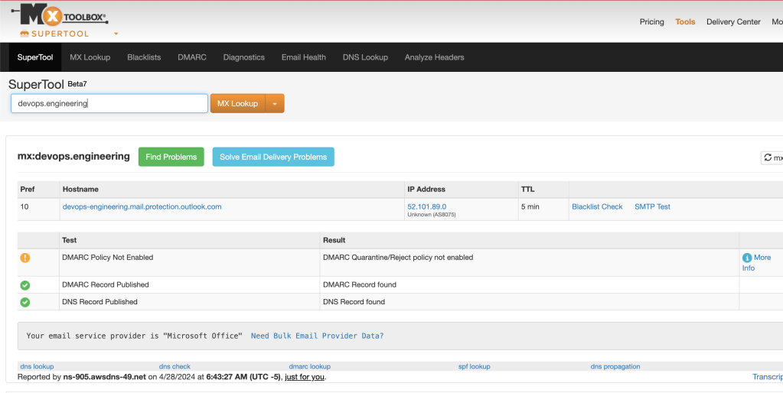Screen dimensions: 783x393
Task: Open the MX Lookup nav tab
Action: 90,57
